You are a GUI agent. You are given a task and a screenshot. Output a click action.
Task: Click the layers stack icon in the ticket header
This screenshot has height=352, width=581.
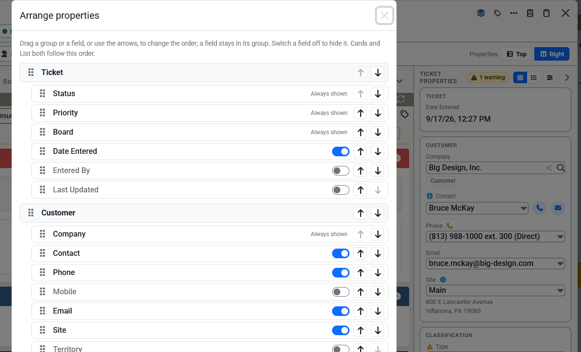pyautogui.click(x=481, y=13)
